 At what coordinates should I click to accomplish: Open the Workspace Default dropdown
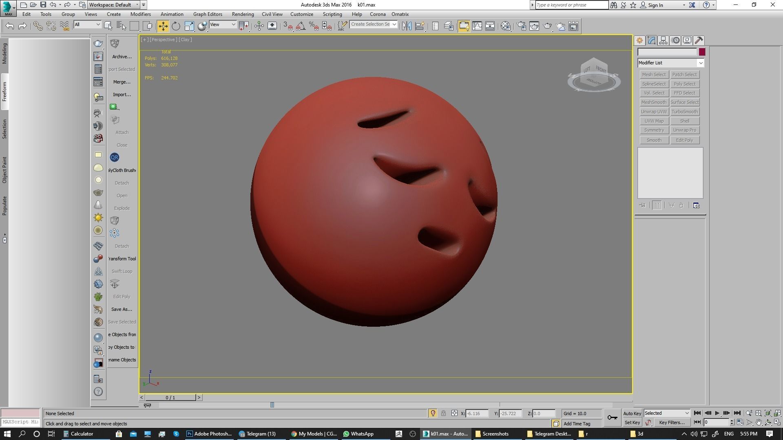(114, 5)
